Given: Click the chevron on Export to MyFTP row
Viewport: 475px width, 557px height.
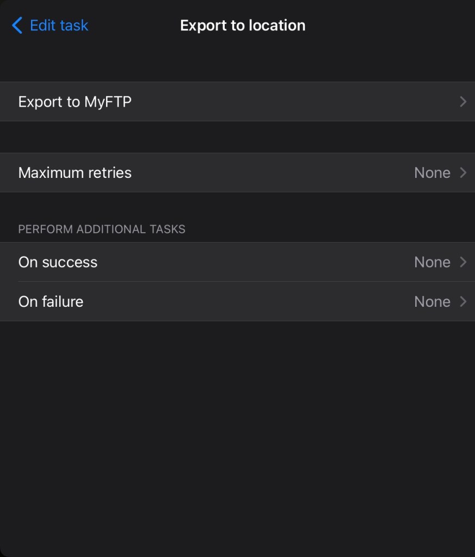Looking at the screenshot, I should (463, 102).
